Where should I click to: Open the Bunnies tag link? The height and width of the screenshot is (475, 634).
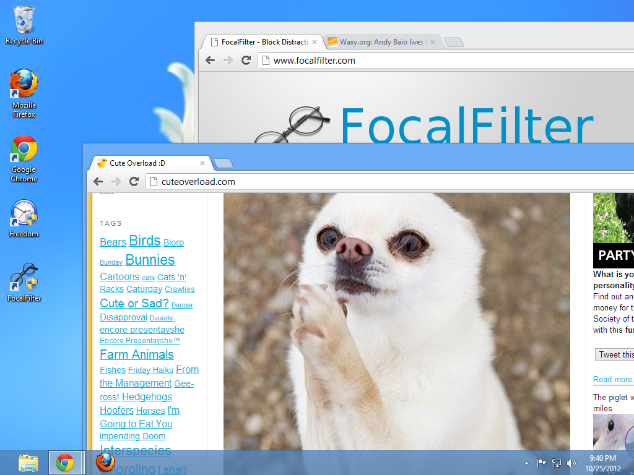click(x=150, y=260)
